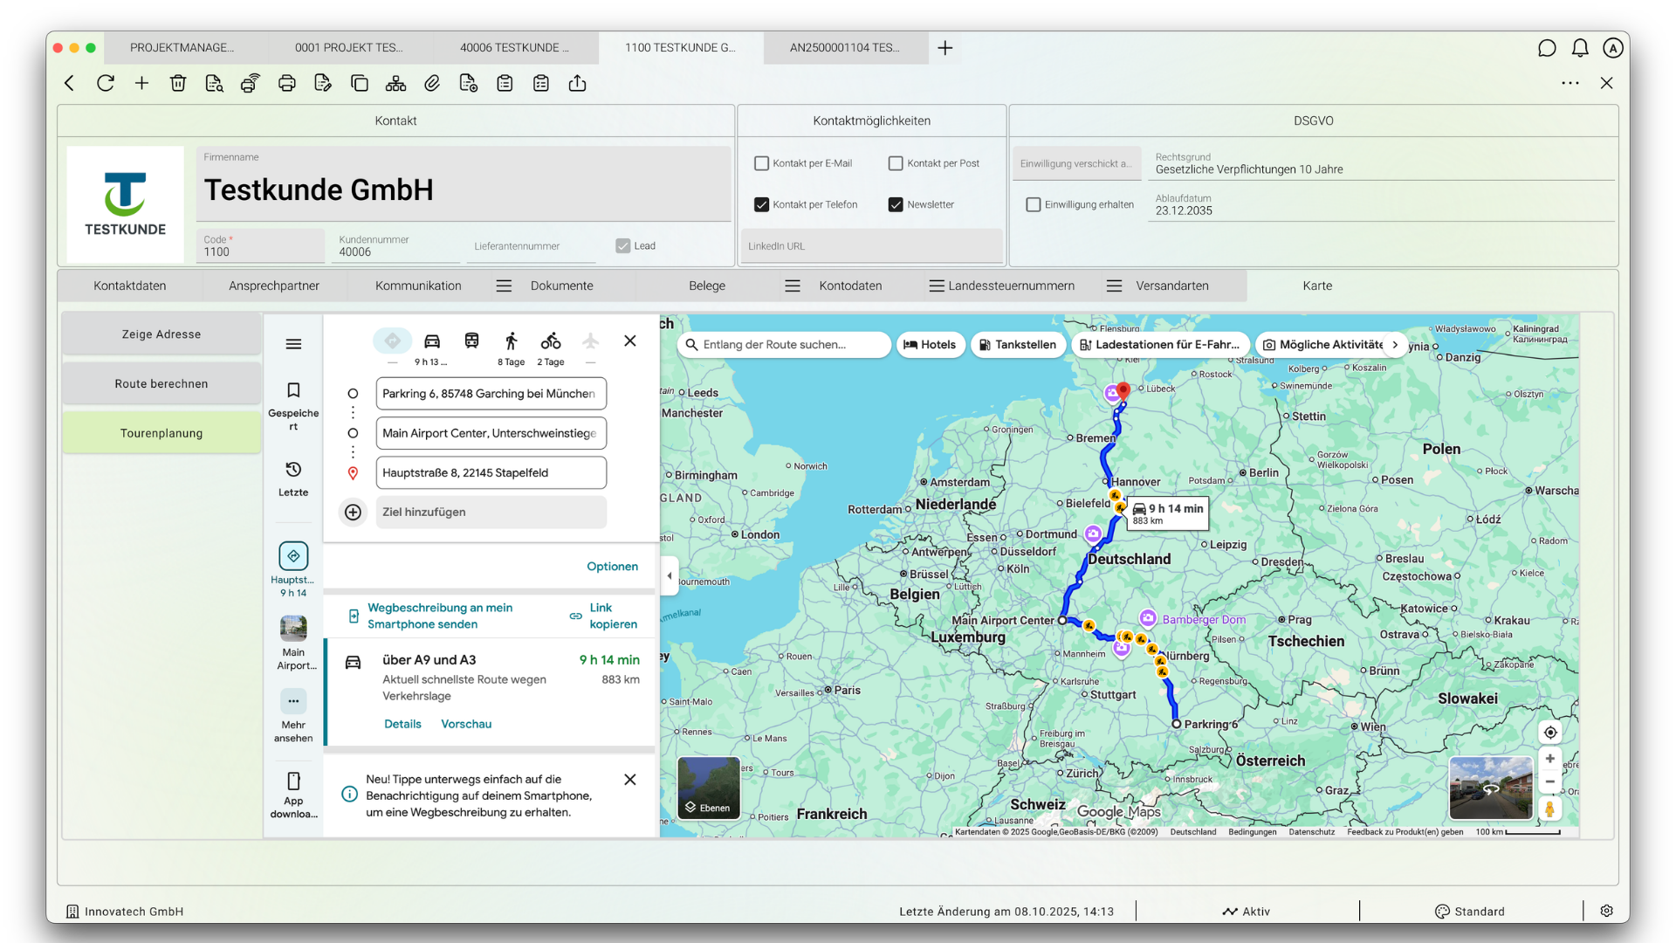Collapse the maps side panel arrow

670,575
